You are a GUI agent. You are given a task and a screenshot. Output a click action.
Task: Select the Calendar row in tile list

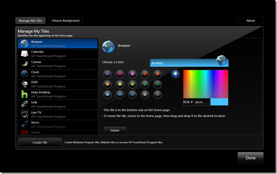tap(58, 54)
